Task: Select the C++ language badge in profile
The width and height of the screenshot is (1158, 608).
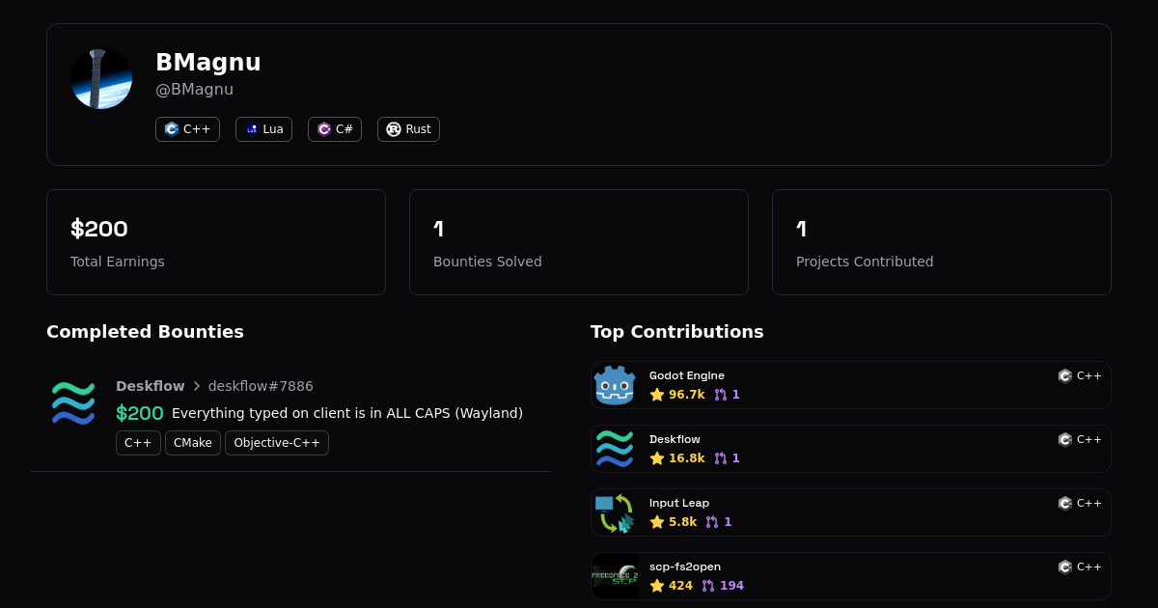Action: [187, 129]
